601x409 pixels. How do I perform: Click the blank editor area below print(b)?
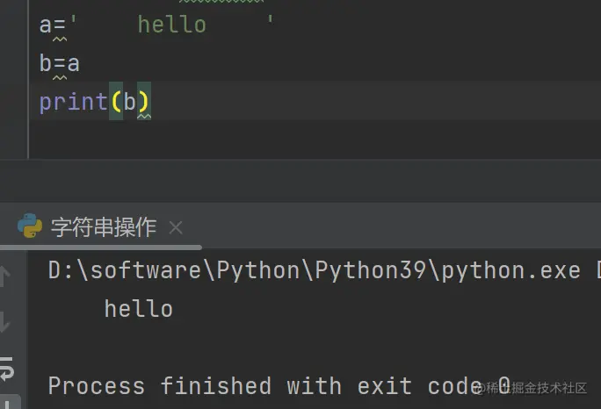point(315,139)
